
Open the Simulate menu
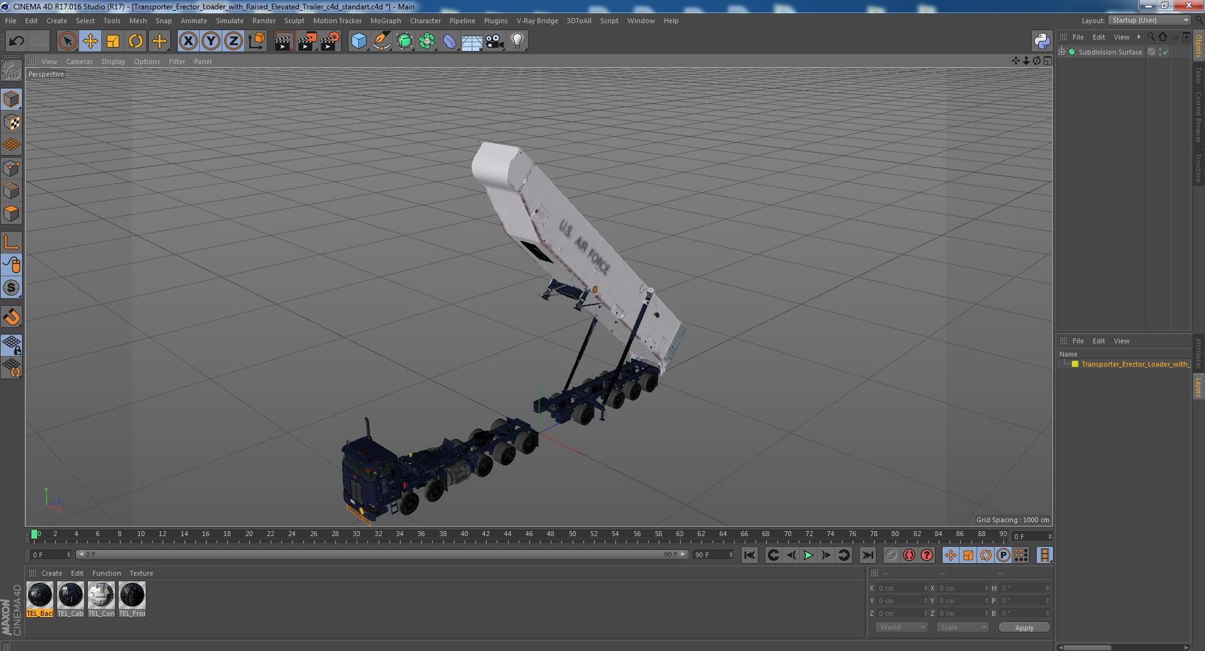coord(229,21)
